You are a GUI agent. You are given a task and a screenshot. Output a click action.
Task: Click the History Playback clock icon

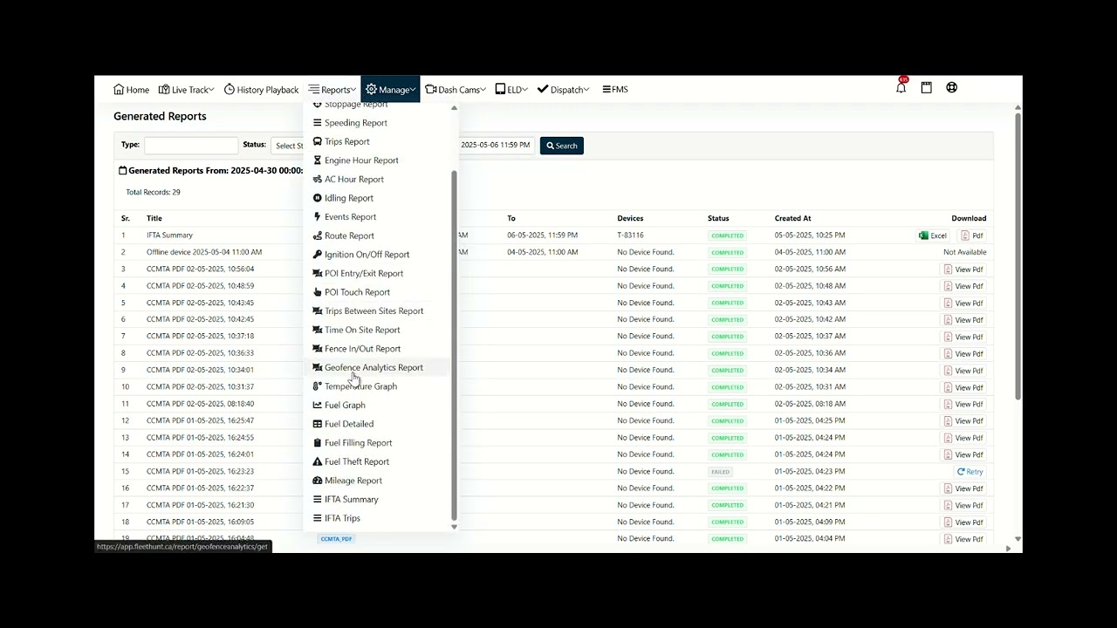[230, 89]
